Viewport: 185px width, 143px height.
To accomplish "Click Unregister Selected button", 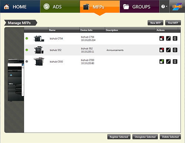I will pyautogui.click(x=145, y=137).
